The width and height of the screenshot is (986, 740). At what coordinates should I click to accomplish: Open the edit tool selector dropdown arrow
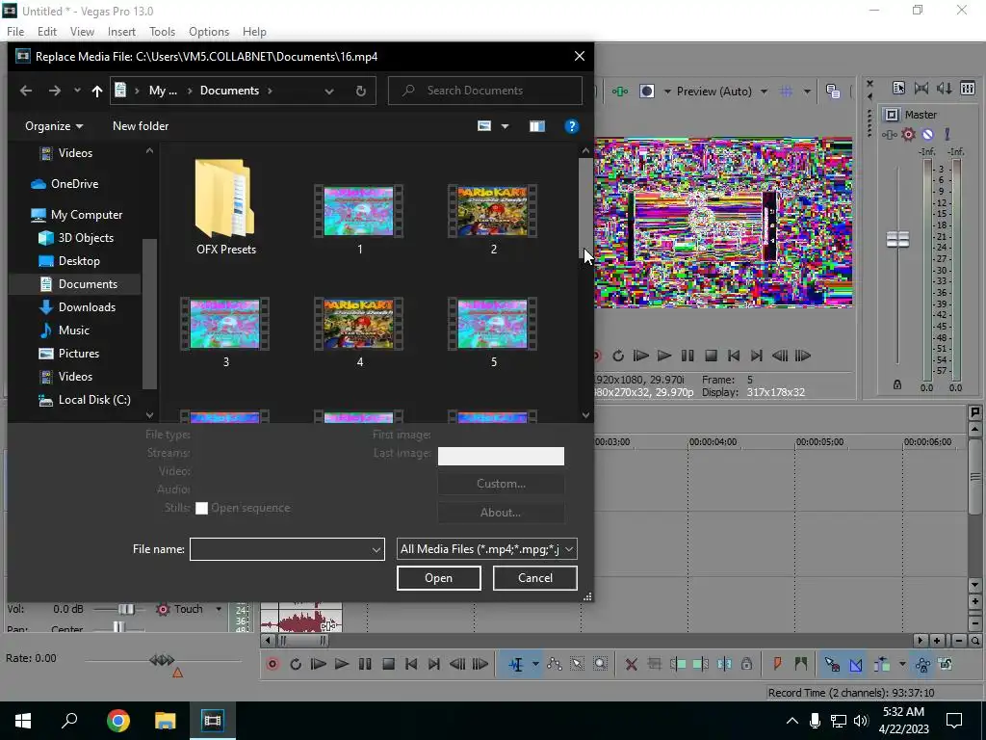click(535, 664)
